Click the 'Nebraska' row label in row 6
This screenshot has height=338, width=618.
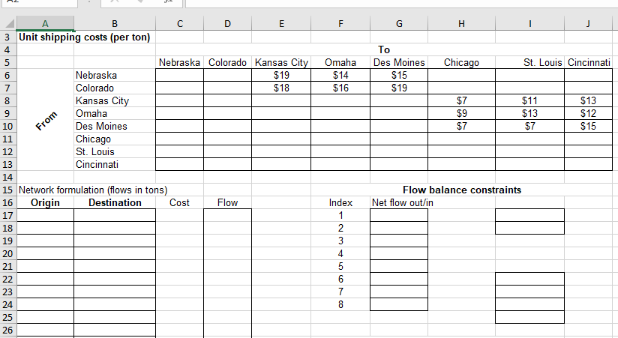pos(115,75)
